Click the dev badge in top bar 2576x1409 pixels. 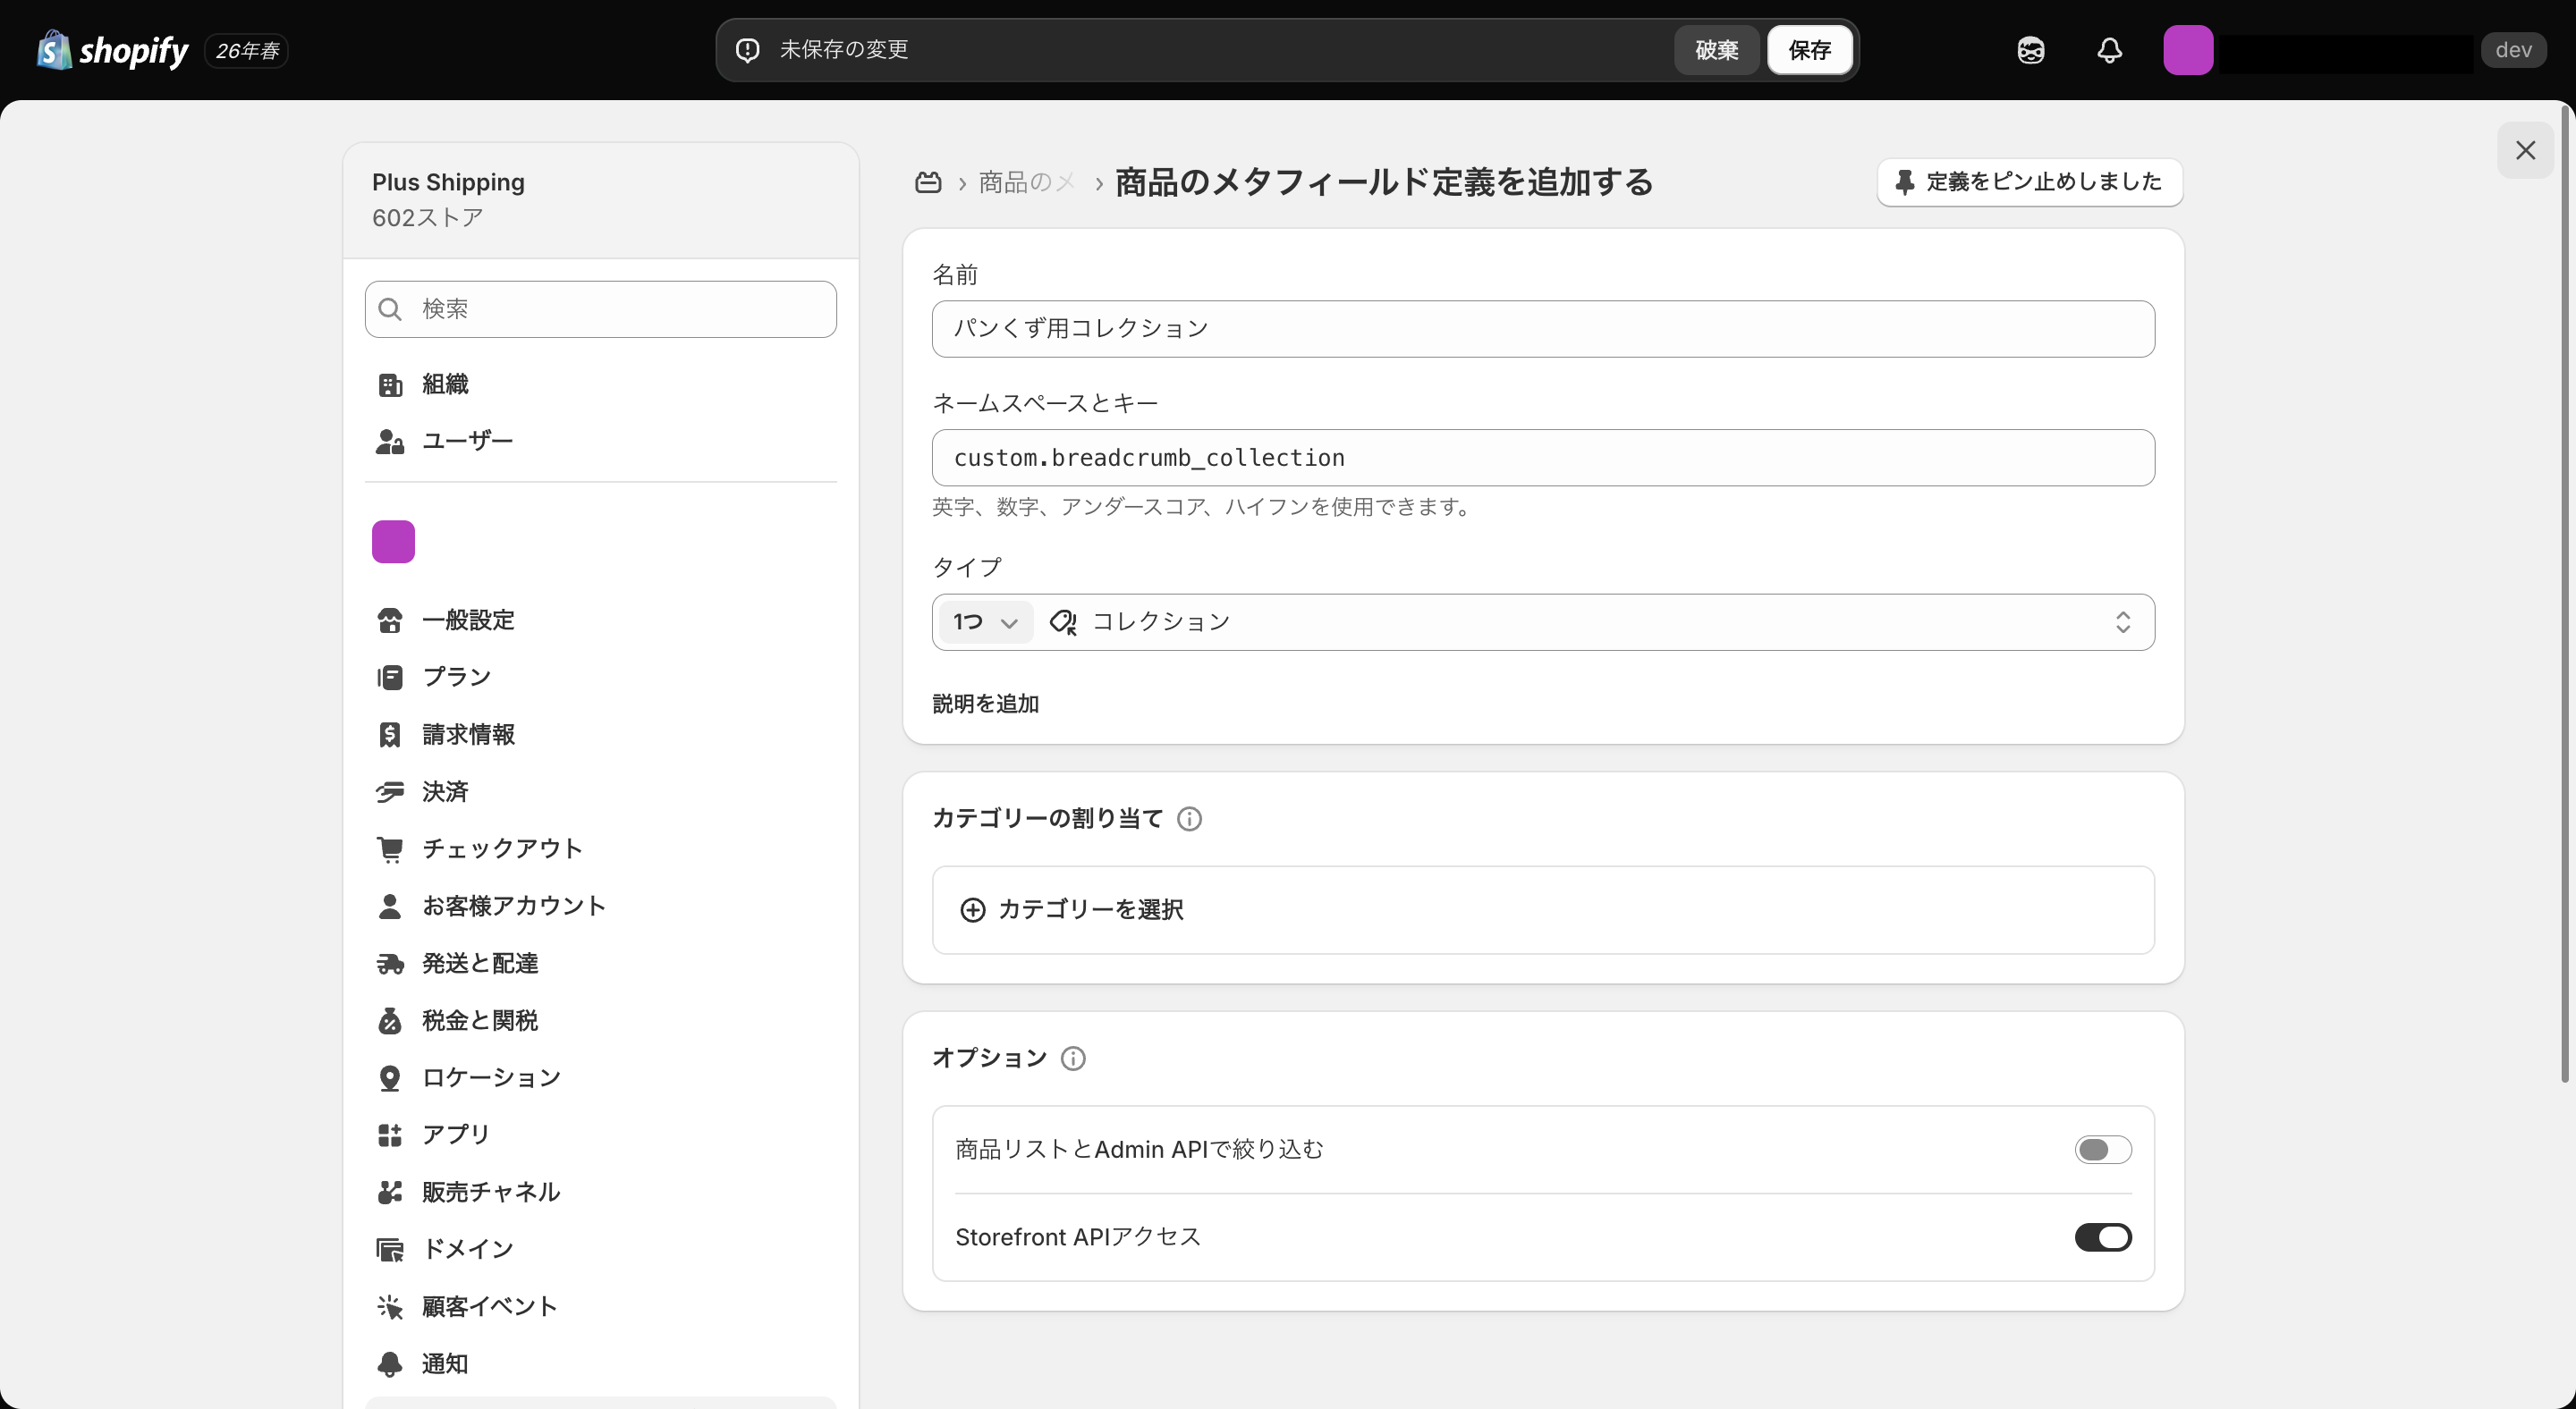2513,50
